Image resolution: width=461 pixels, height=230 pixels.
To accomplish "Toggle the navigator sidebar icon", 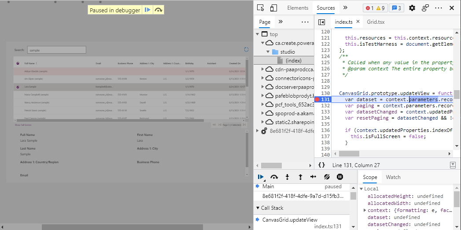I will pyautogui.click(x=321, y=22).
